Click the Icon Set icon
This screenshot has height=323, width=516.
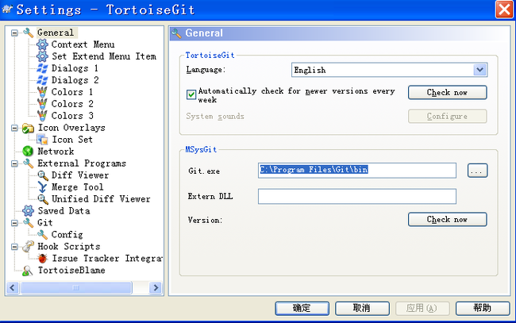[x=42, y=140]
